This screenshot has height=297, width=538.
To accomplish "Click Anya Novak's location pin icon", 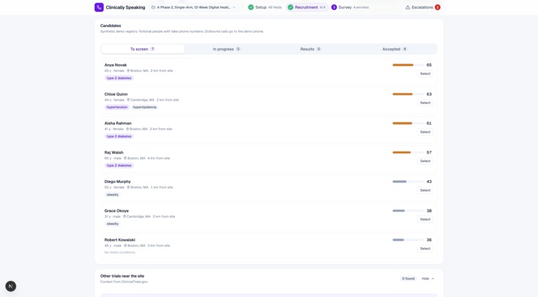I will (x=128, y=71).
